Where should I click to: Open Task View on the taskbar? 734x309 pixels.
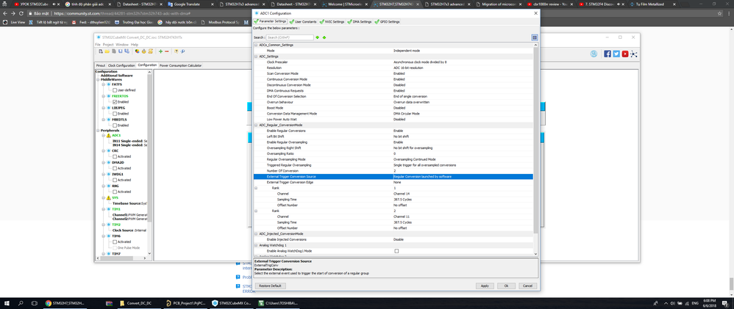(35, 303)
